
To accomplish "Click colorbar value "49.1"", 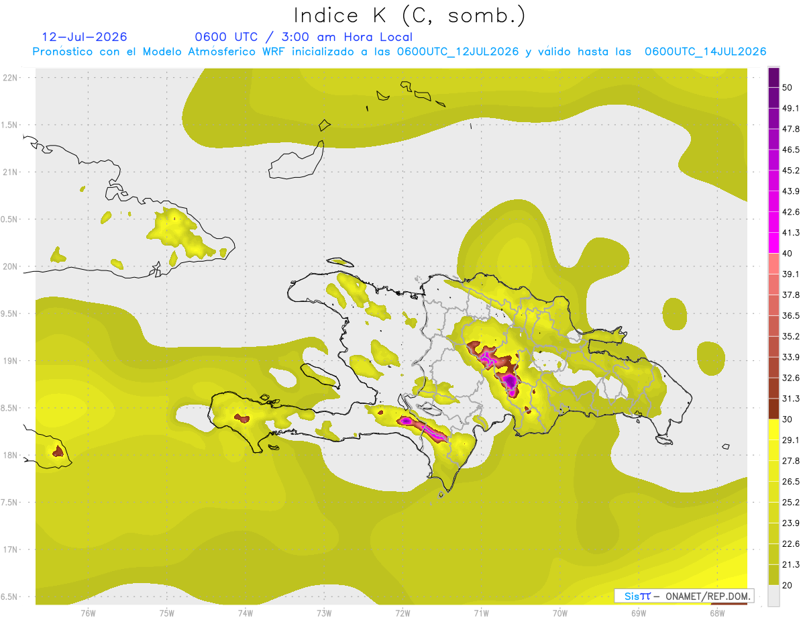I will click(791, 108).
